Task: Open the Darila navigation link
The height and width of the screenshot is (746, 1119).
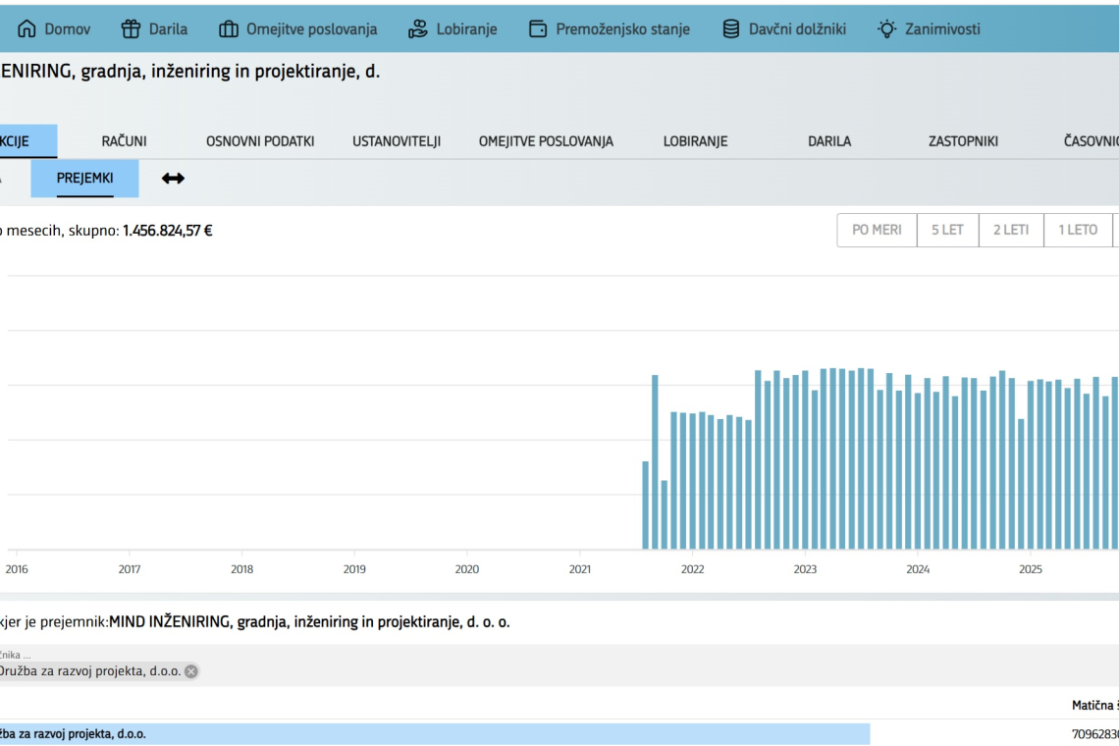Action: tap(169, 29)
